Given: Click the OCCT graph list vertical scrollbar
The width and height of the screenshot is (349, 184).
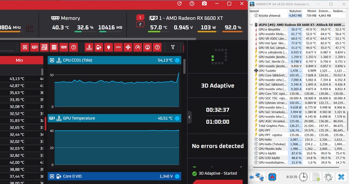Looking at the screenshot, I should tap(184, 67).
